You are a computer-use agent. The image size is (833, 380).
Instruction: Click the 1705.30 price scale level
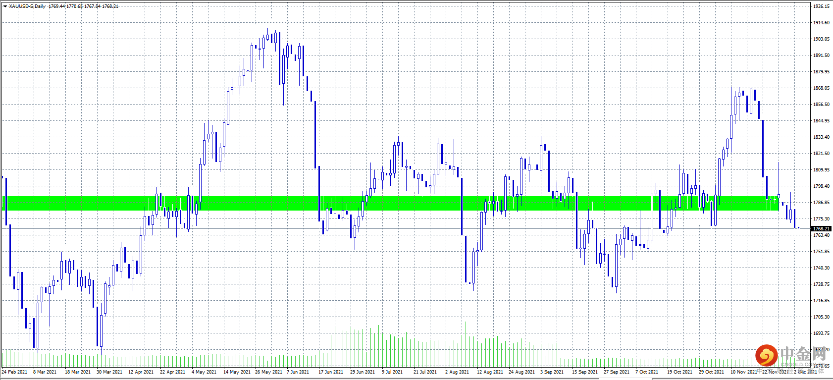pos(821,317)
